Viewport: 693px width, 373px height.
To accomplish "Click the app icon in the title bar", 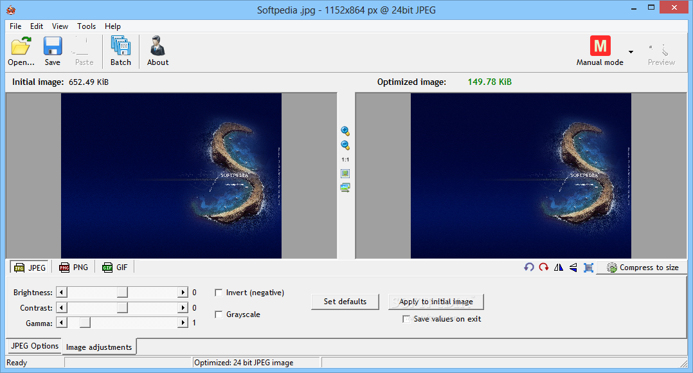I will coord(11,10).
